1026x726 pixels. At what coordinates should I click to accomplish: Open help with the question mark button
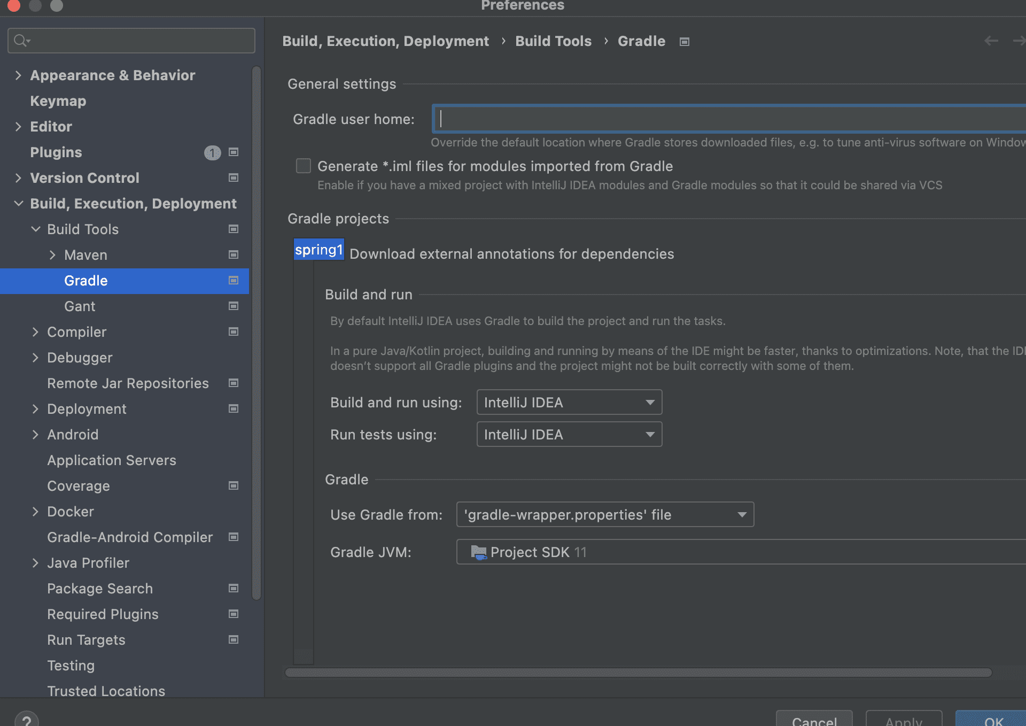[x=27, y=719]
